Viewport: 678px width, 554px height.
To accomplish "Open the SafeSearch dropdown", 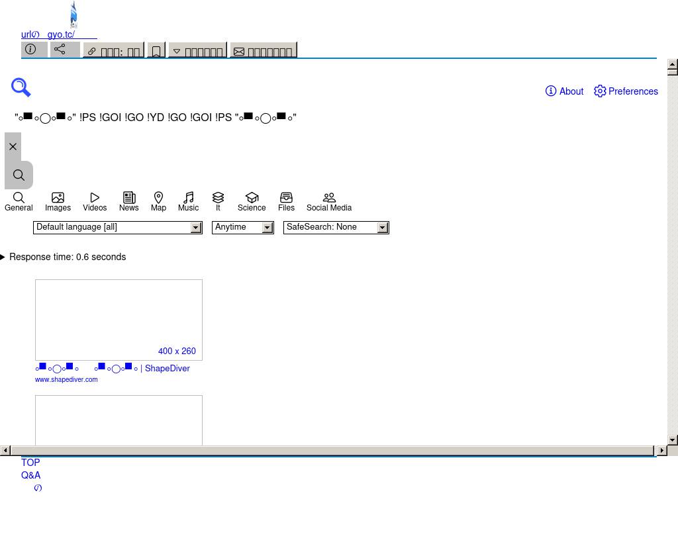I will [336, 227].
